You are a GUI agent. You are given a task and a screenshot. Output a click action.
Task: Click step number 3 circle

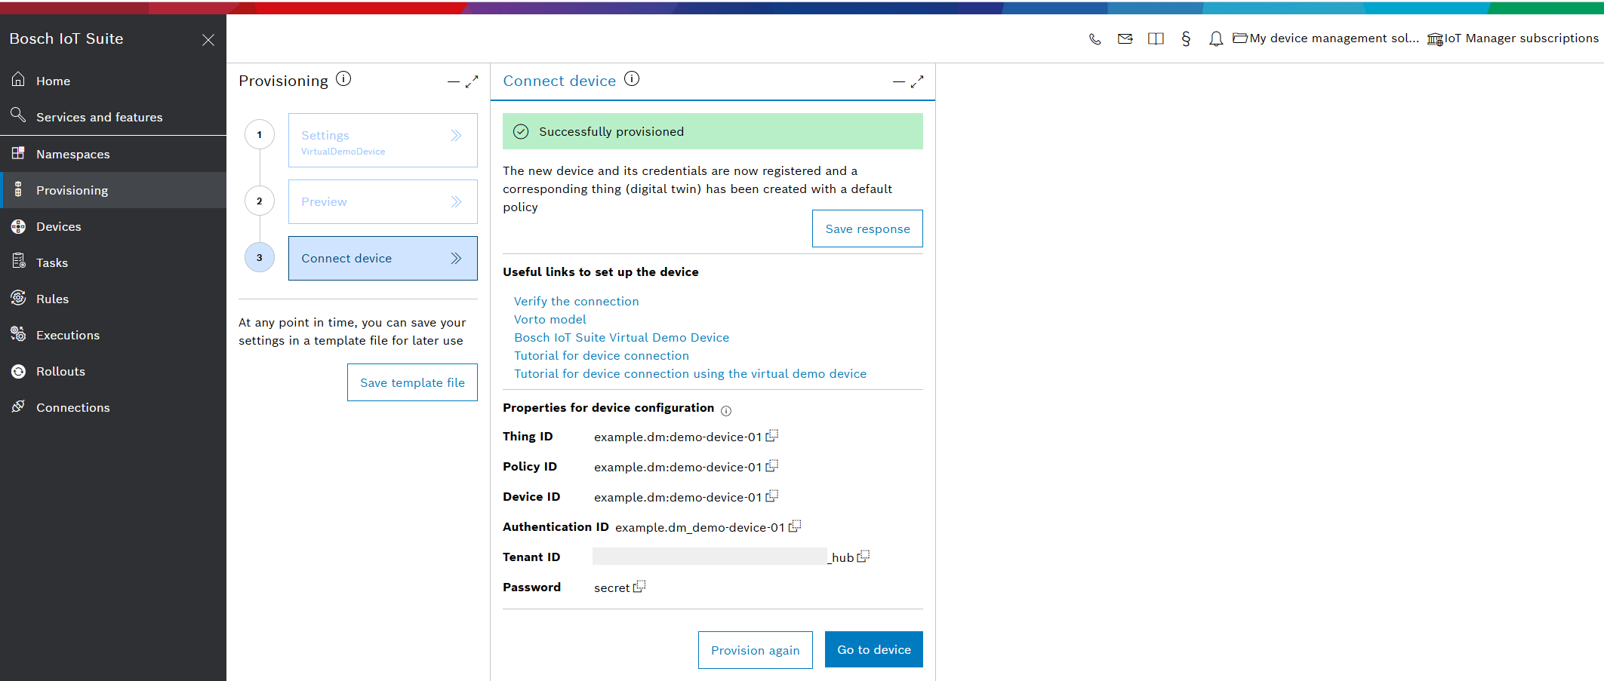click(260, 258)
